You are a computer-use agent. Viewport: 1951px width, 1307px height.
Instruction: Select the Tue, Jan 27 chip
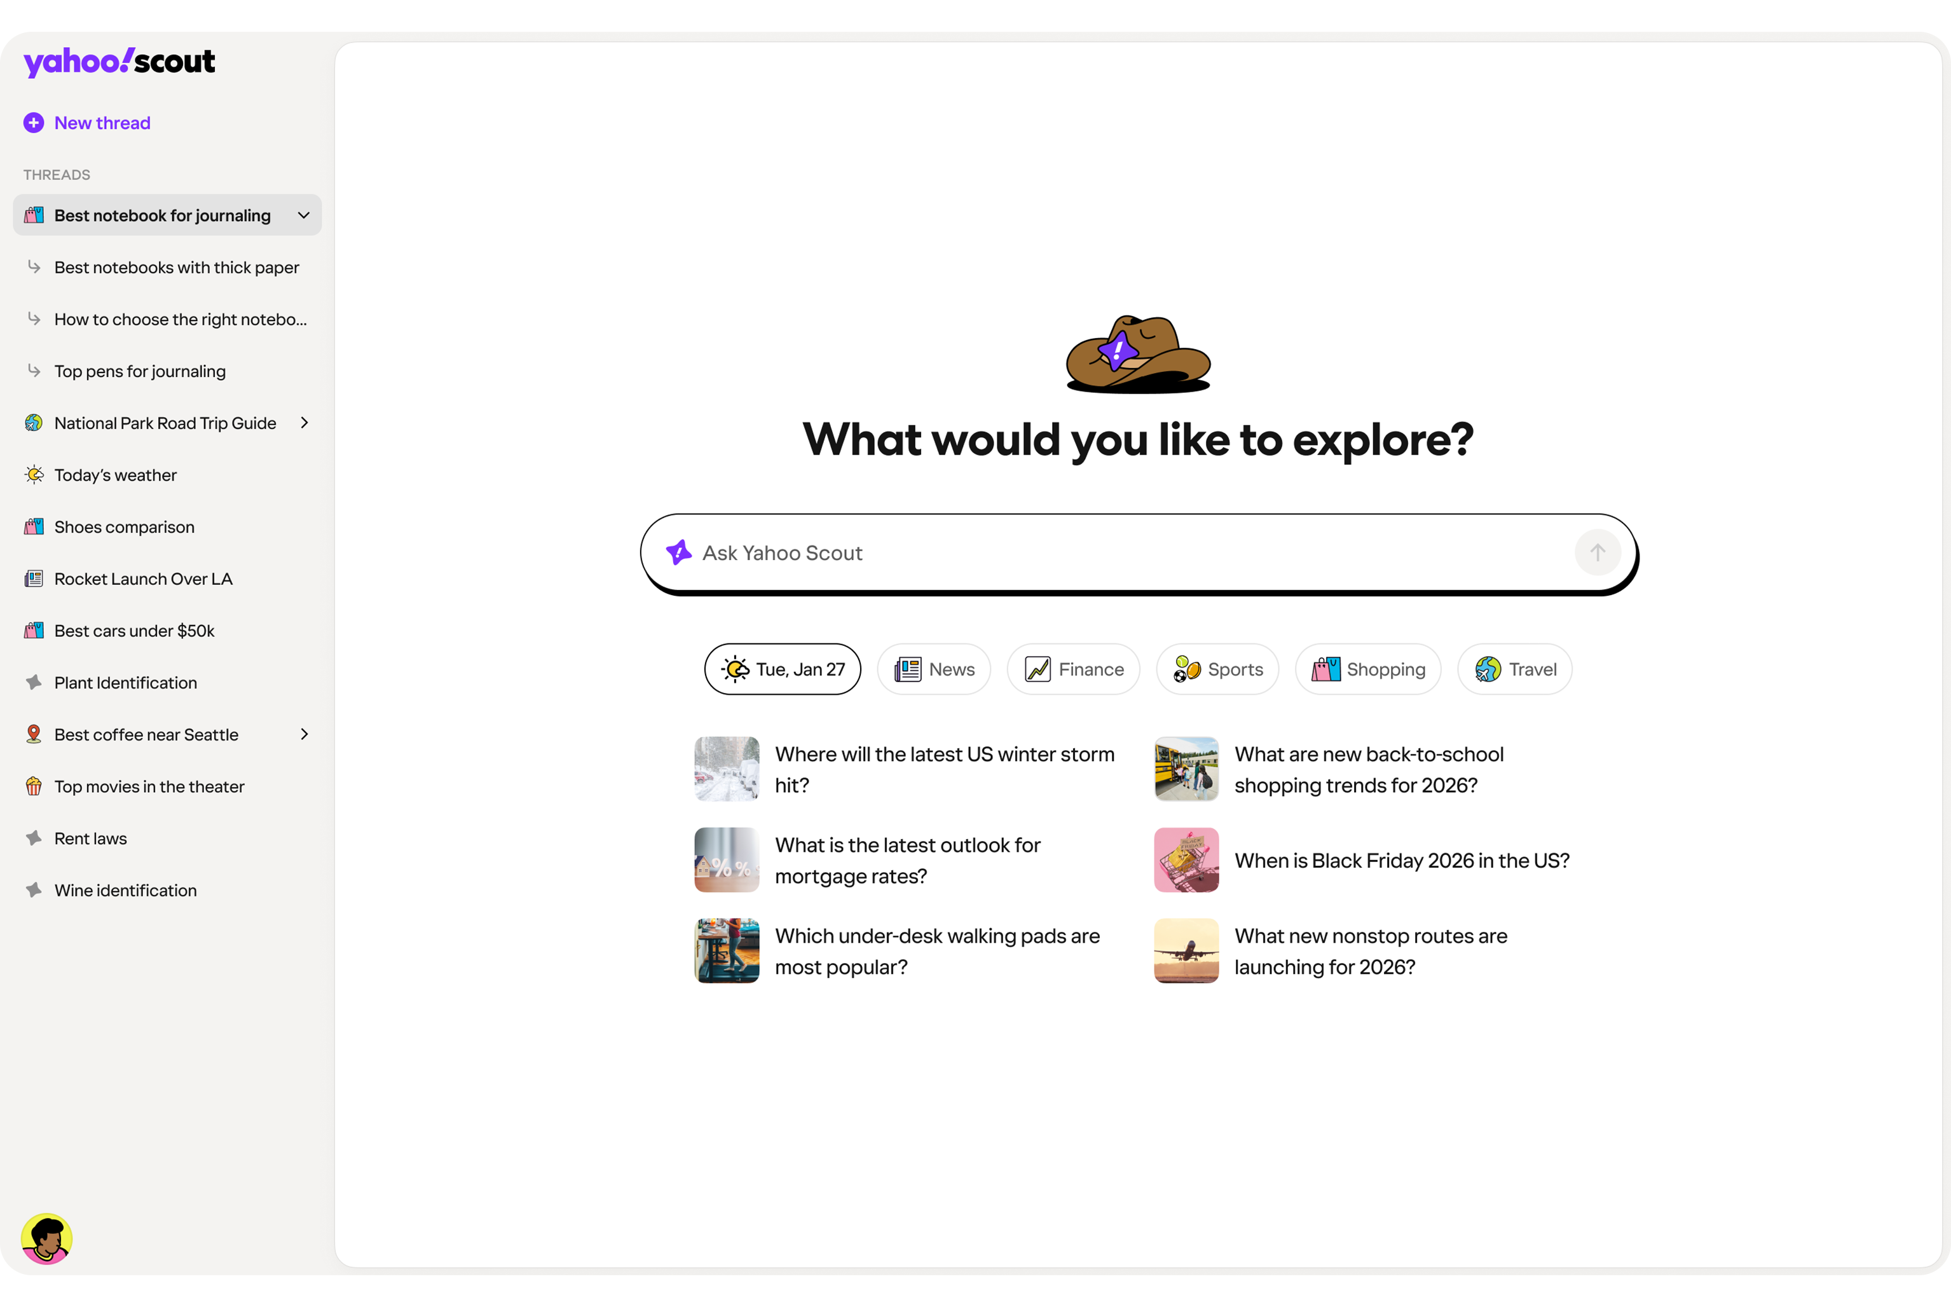pos(782,669)
